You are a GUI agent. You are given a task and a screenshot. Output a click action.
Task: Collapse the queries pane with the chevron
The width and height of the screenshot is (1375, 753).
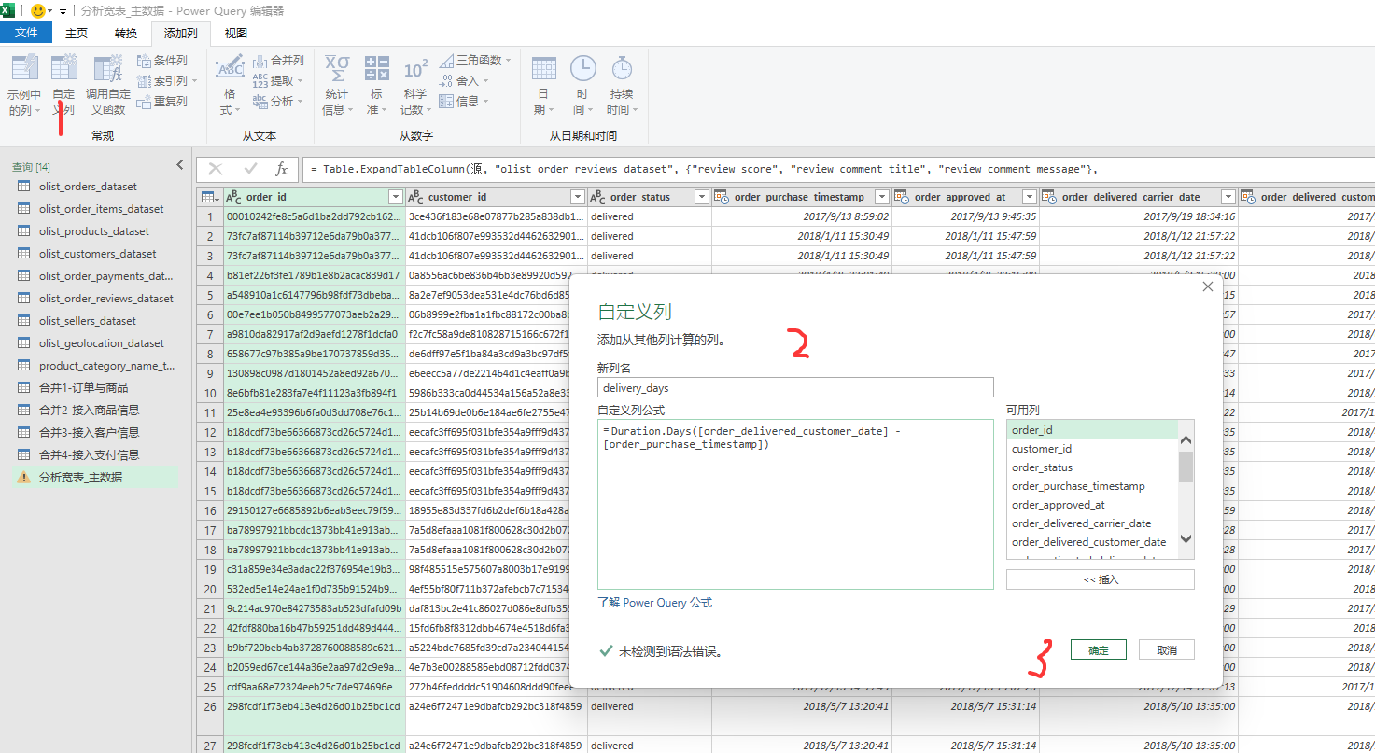(180, 165)
